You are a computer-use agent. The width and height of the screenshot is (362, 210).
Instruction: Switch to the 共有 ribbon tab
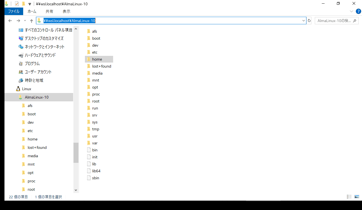coord(49,11)
